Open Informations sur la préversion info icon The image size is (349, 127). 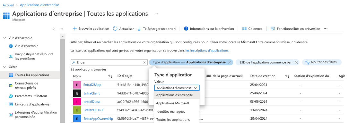[x=186, y=28]
